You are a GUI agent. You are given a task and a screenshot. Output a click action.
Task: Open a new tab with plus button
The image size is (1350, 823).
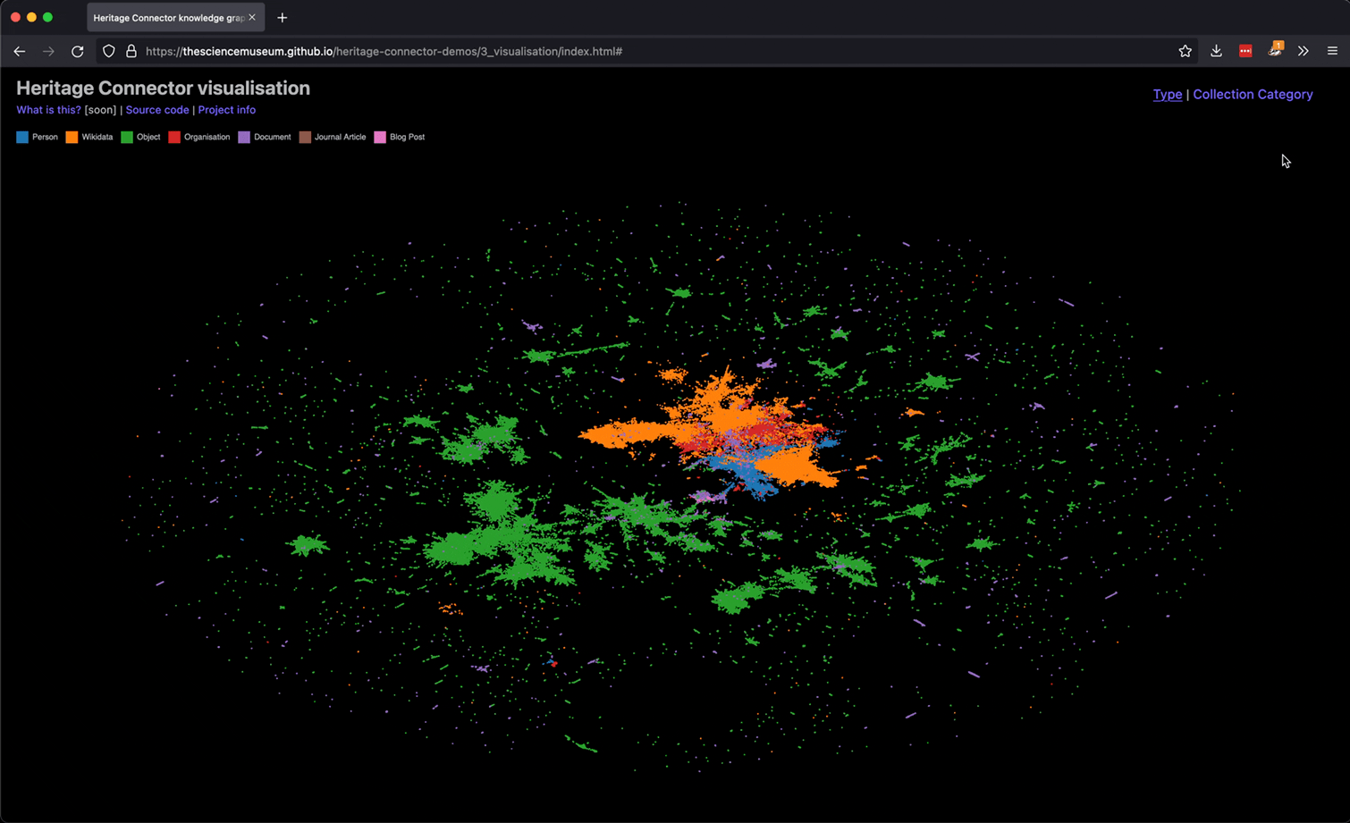[283, 18]
